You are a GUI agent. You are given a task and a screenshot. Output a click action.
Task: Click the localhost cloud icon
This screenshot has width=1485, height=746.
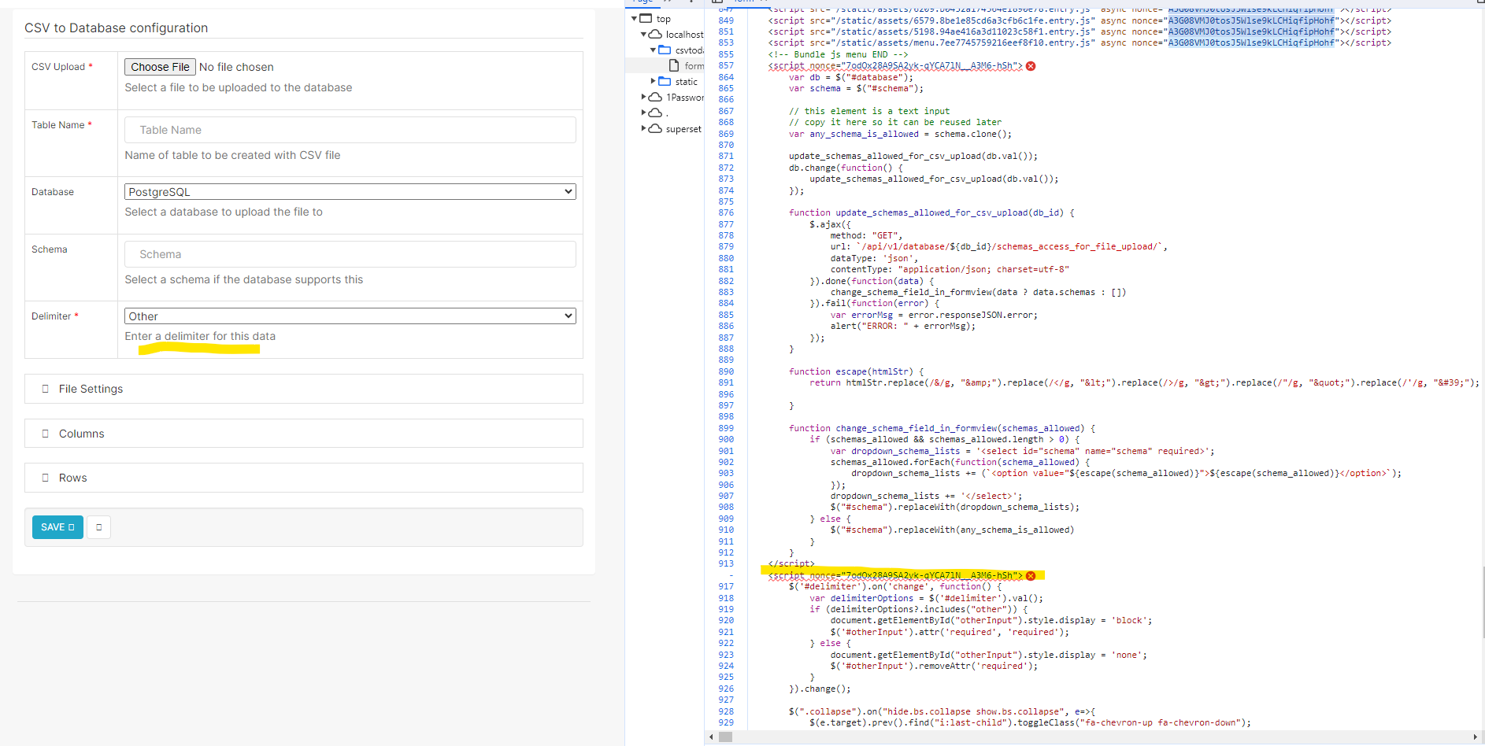point(655,35)
